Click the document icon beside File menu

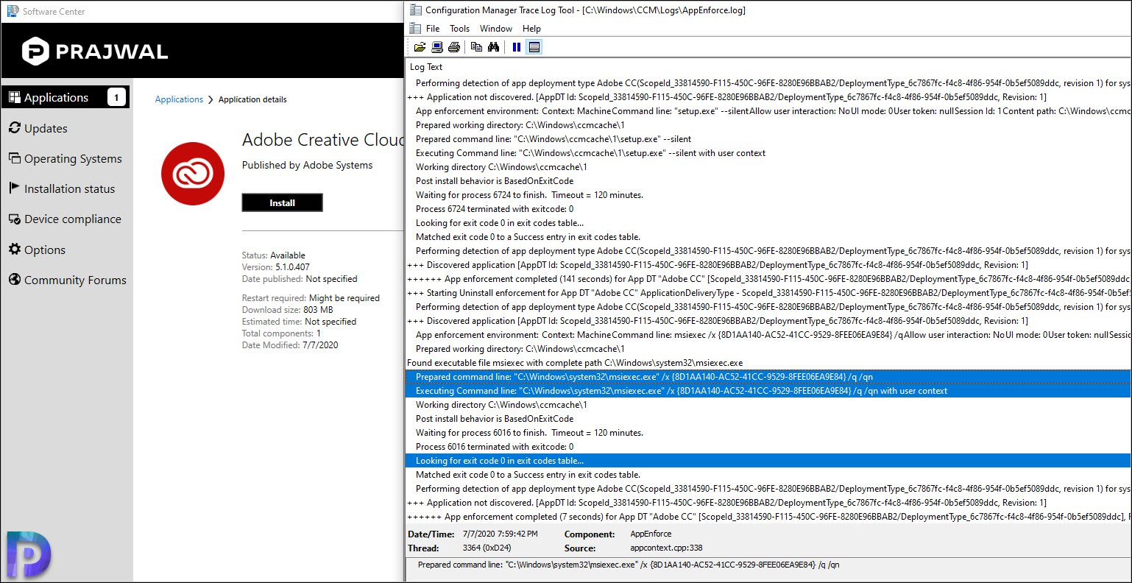coord(416,29)
